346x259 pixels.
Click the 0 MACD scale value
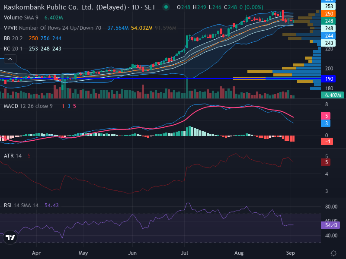[x=327, y=136]
